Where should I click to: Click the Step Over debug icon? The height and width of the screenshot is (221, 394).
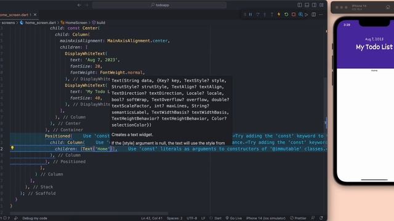tap(257, 15)
